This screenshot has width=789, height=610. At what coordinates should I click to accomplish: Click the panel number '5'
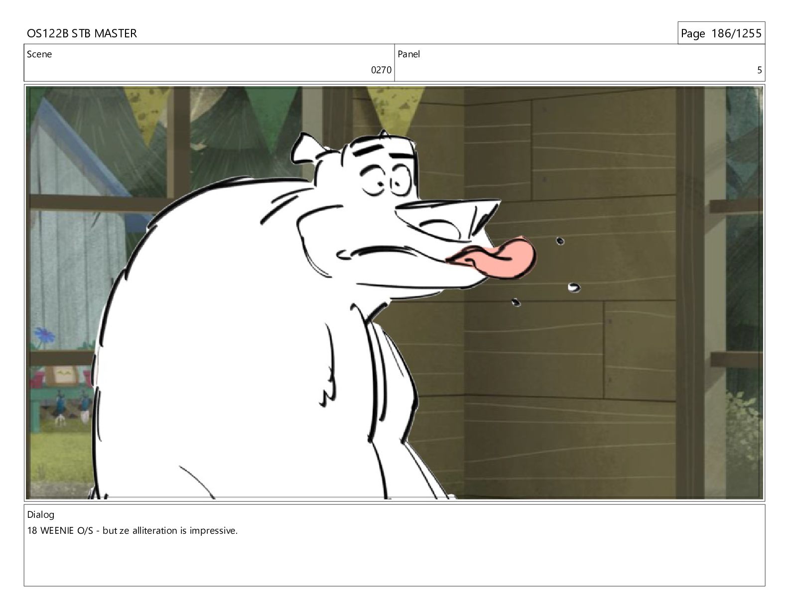(x=760, y=70)
